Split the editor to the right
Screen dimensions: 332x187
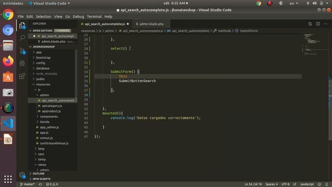click(318, 24)
